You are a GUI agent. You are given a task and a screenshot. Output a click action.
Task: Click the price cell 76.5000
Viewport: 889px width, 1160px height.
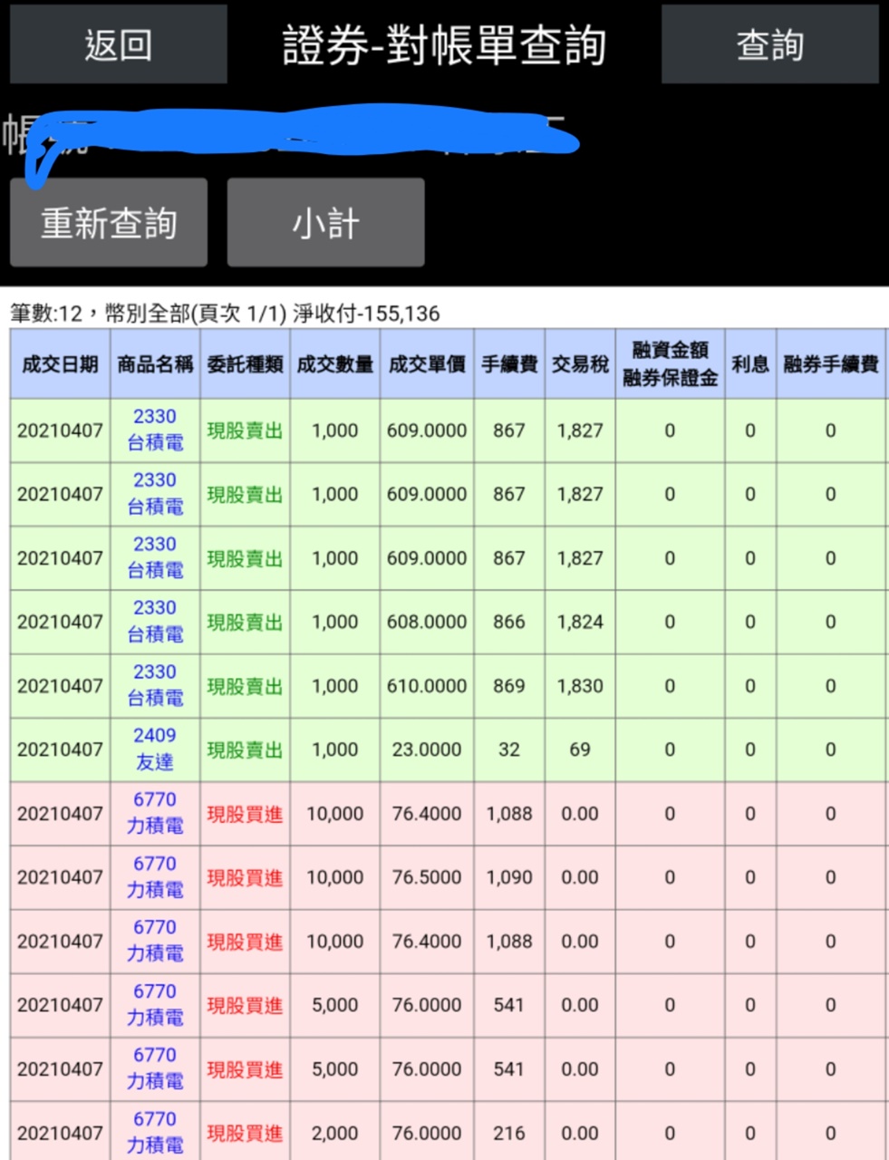[x=427, y=877]
